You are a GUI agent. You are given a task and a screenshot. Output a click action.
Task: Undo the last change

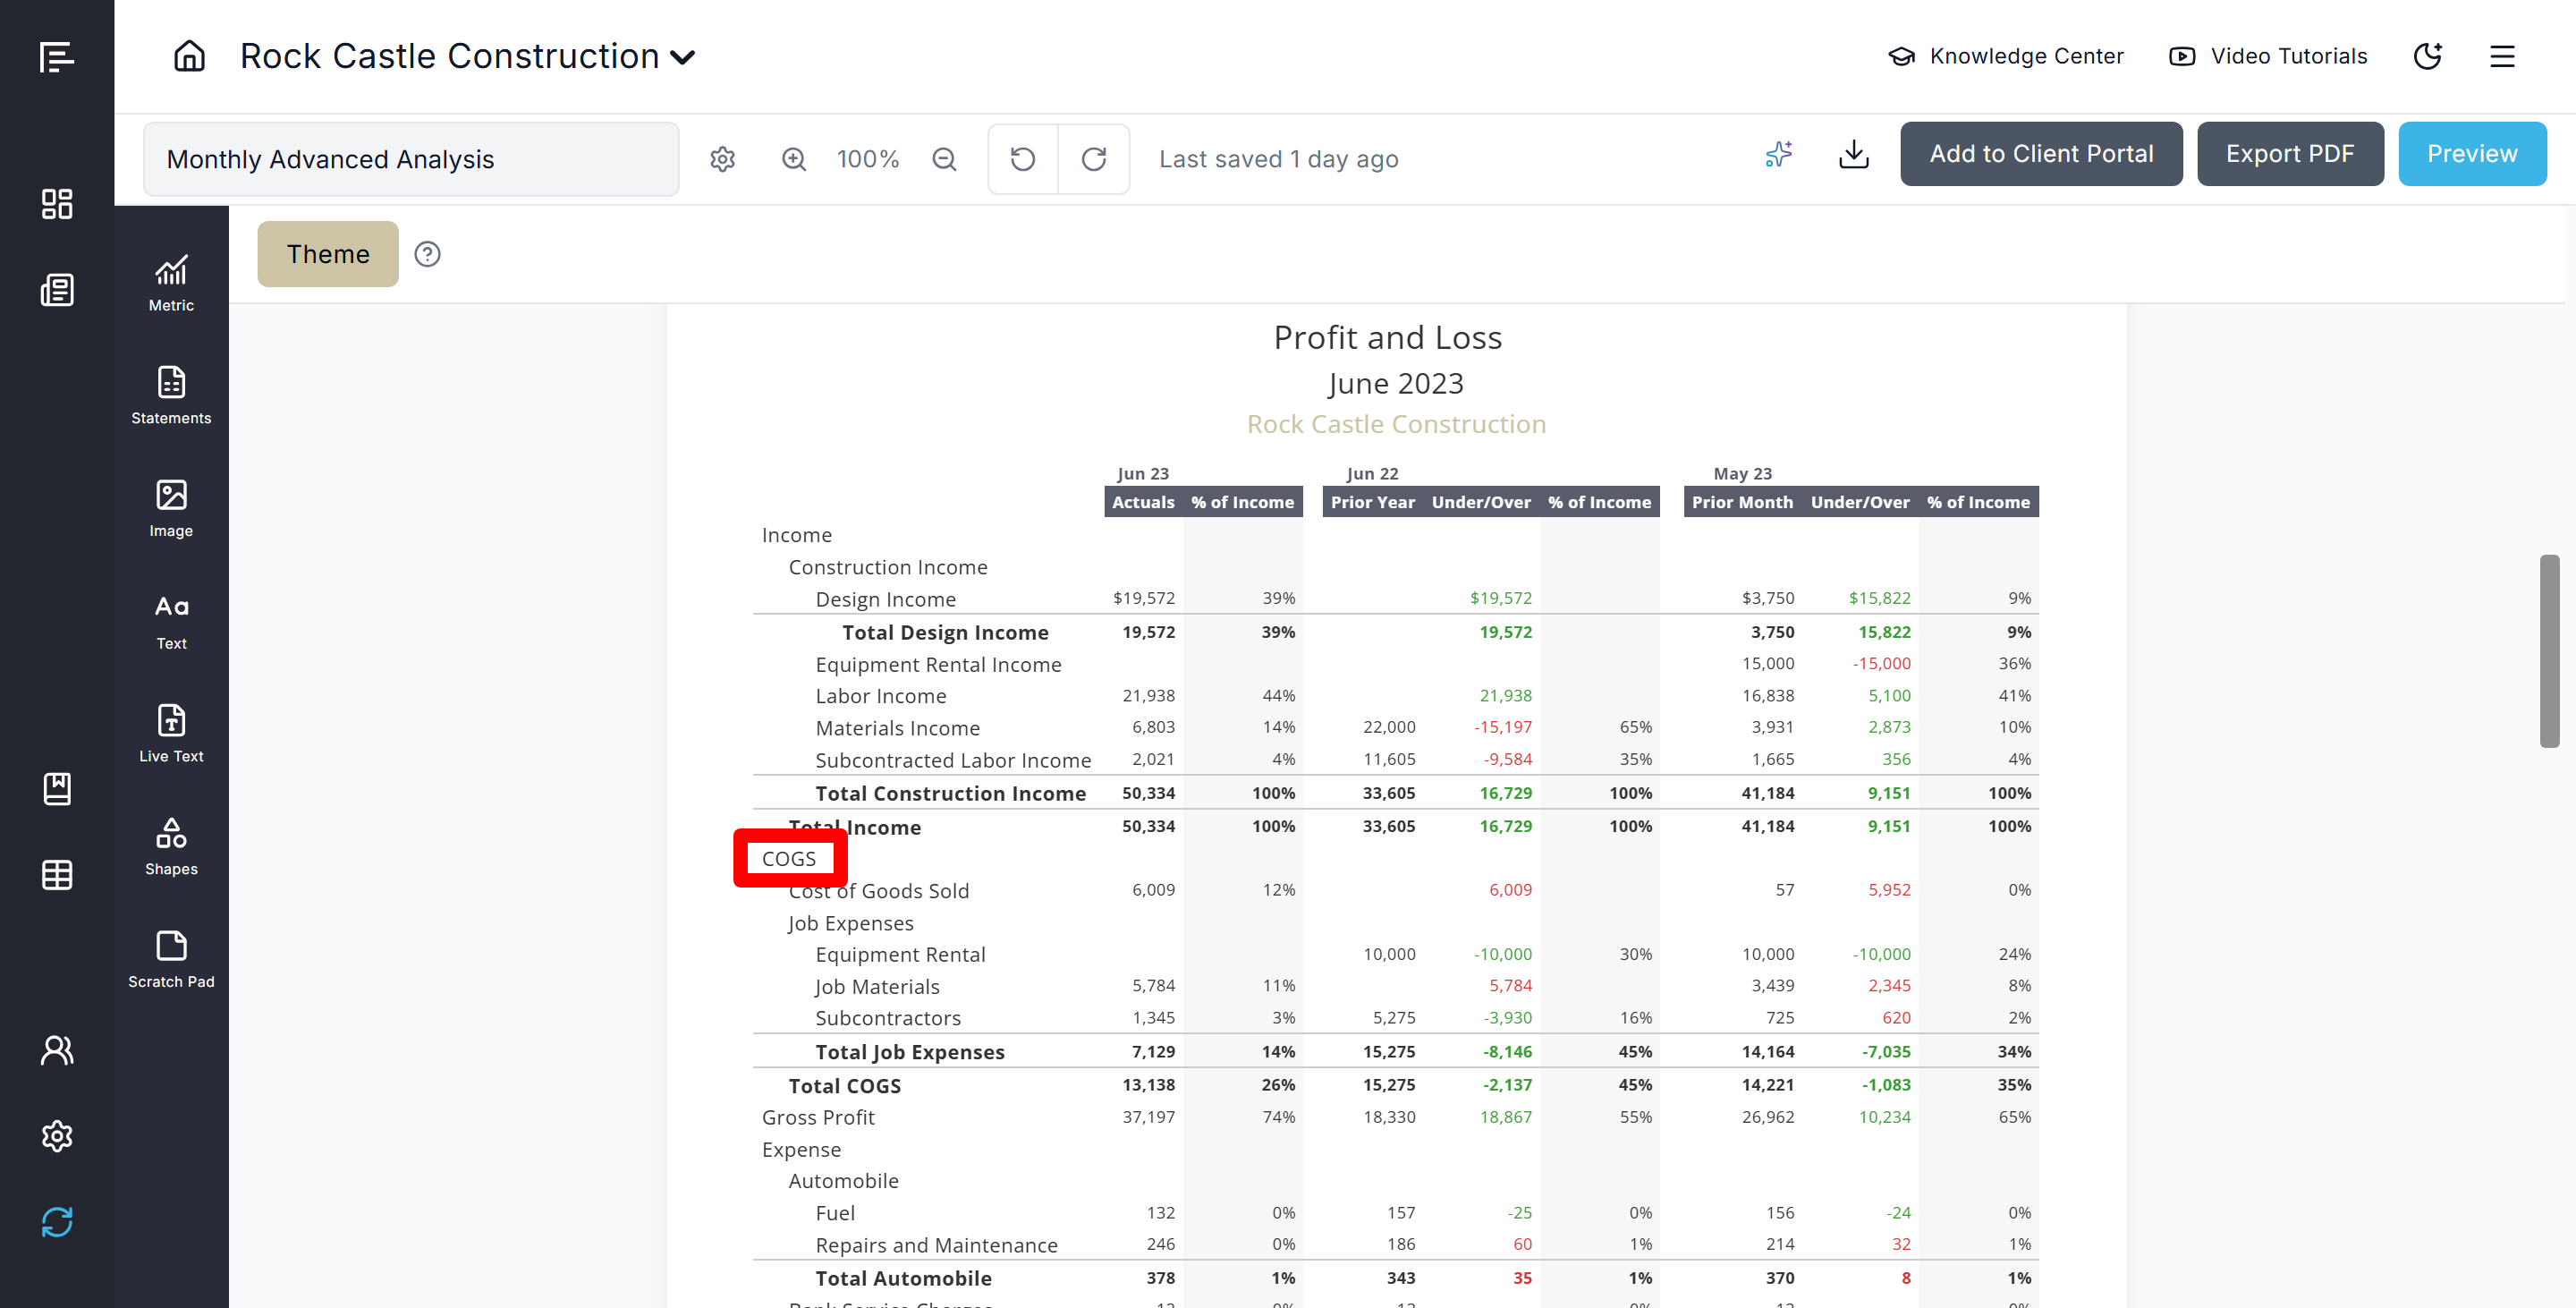(1022, 159)
